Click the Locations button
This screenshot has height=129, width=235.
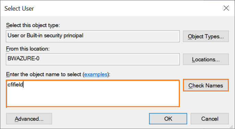point(206,59)
